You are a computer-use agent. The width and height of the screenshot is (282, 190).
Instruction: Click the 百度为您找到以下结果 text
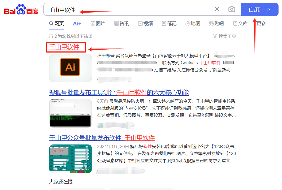pos(71,36)
